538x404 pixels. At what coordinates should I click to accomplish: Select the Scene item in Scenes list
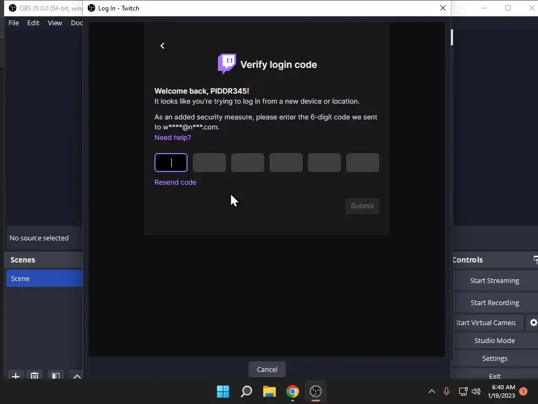tap(44, 278)
